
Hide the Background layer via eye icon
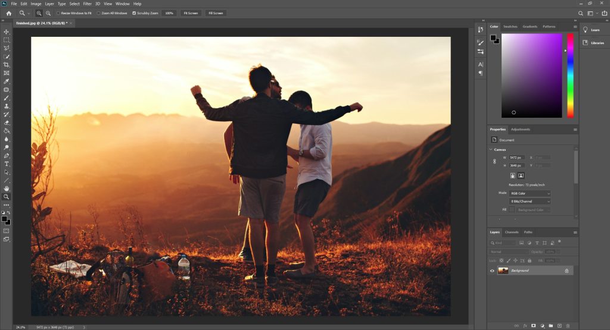coord(492,271)
